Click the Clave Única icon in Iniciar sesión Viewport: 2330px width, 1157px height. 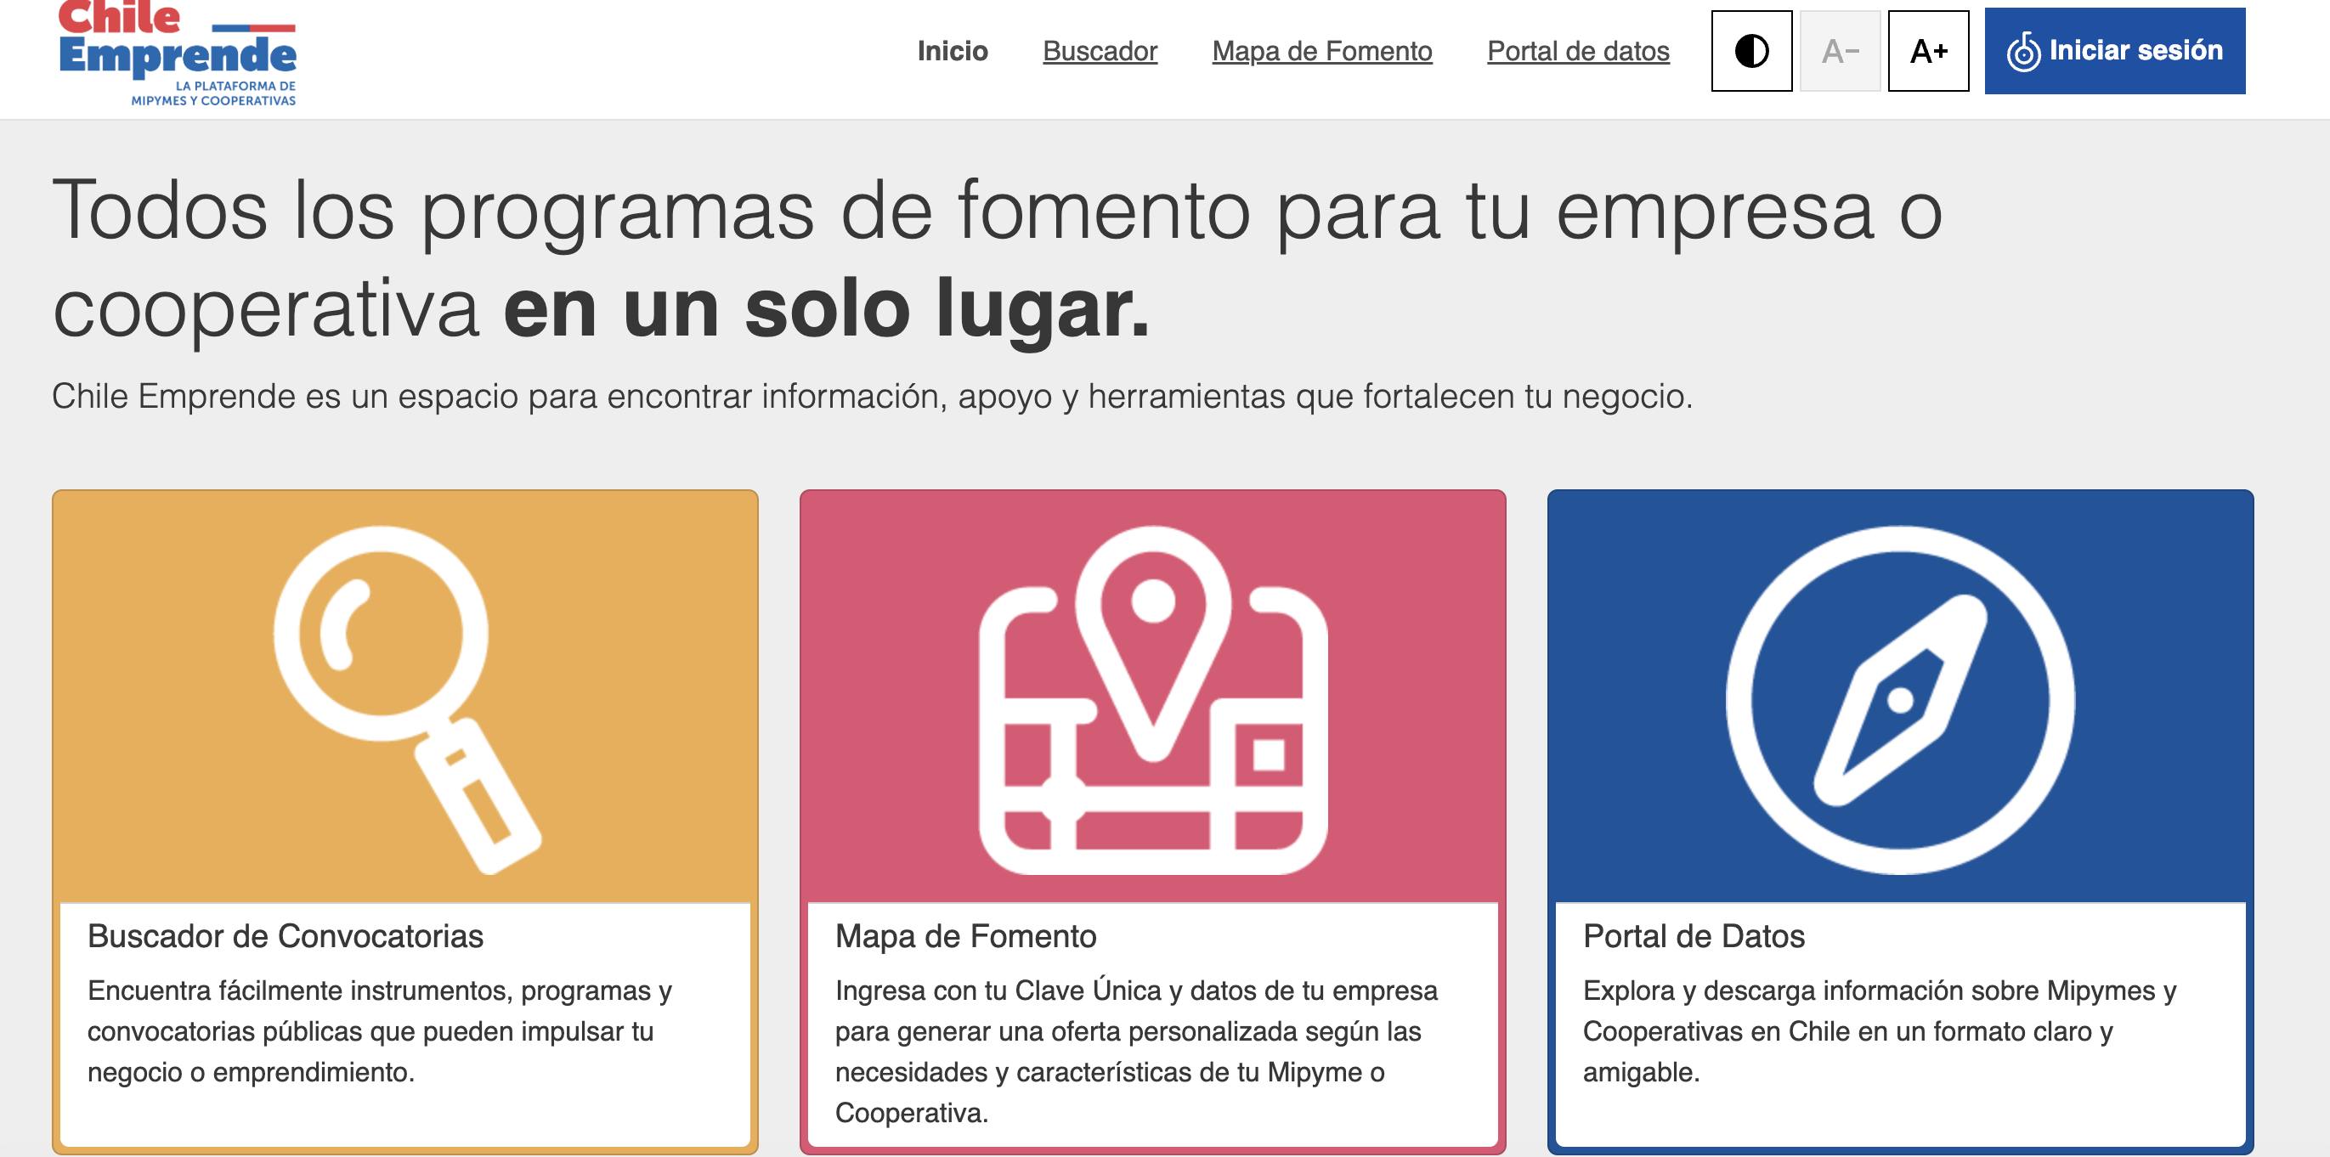(2022, 52)
